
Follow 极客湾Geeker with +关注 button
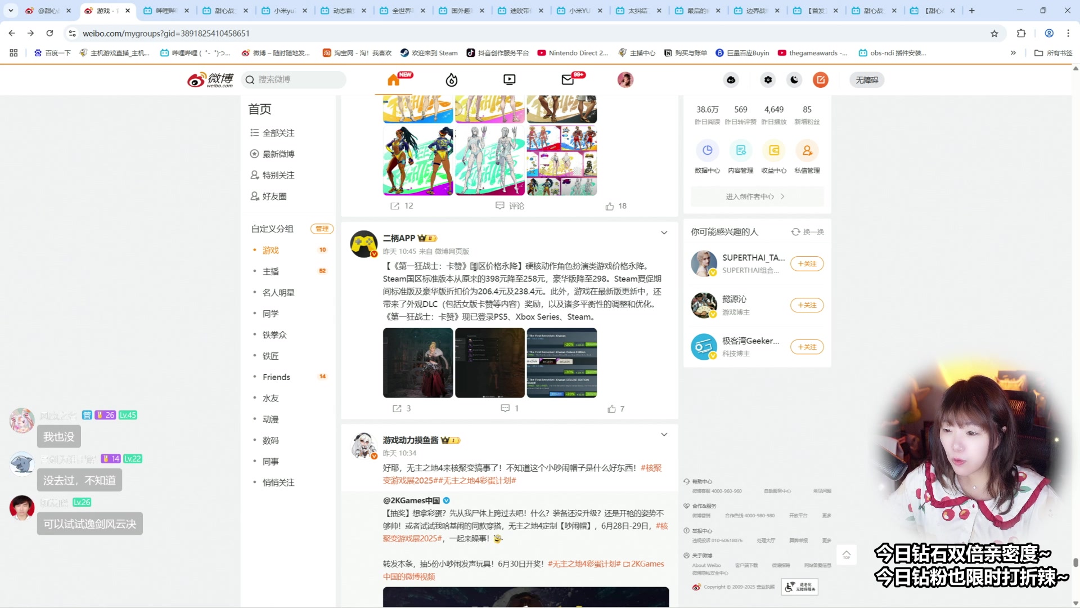pos(807,347)
